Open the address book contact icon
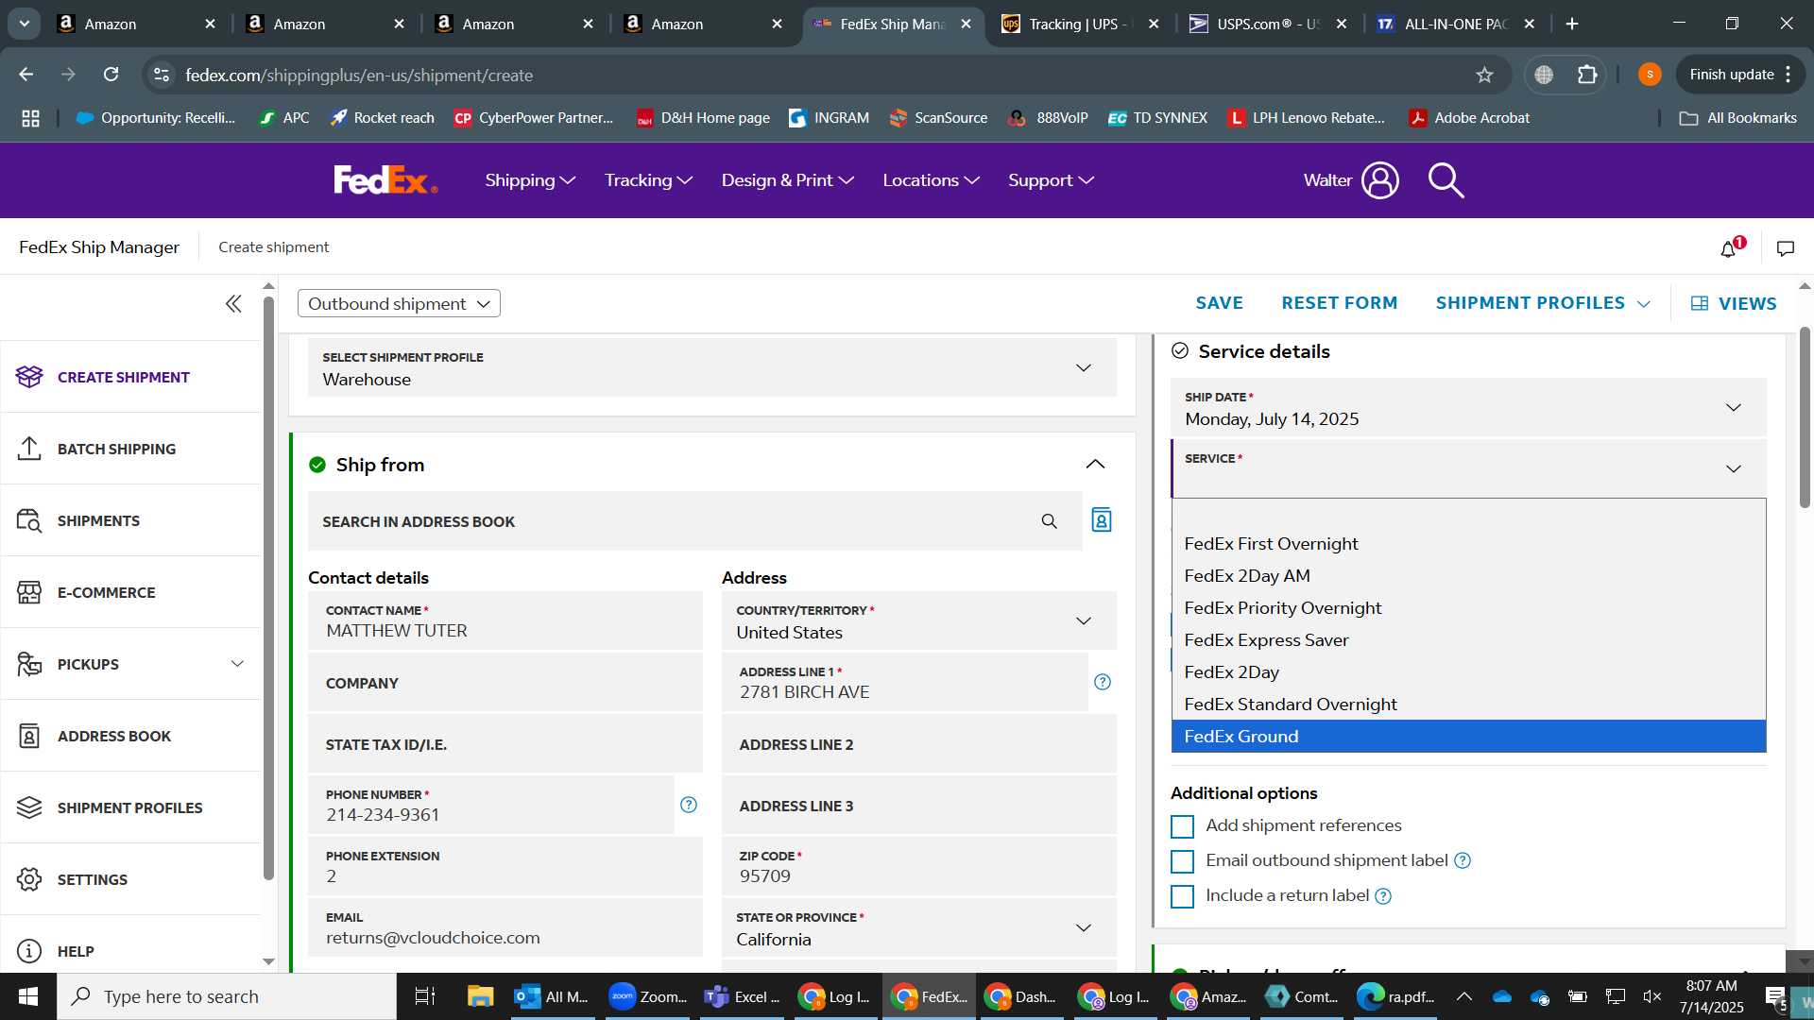Viewport: 1814px width, 1020px height. (1102, 520)
